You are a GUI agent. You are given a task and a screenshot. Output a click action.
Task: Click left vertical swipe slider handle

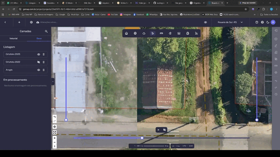tap(66, 120)
